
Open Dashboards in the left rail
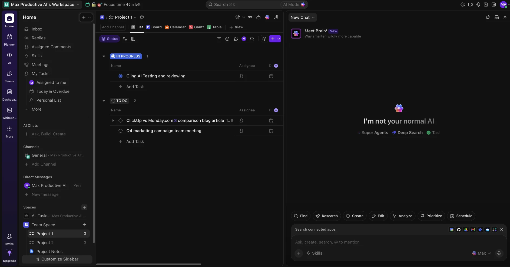[x=9, y=95]
